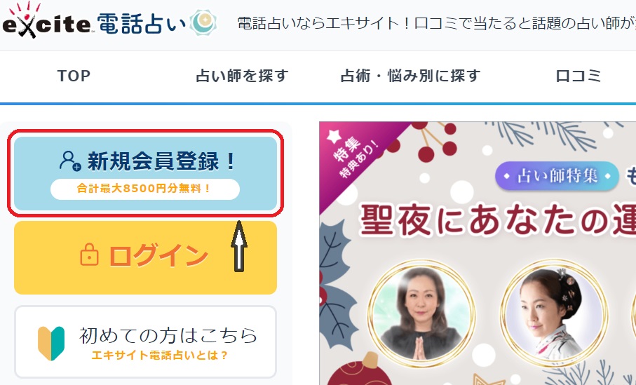Open the TOP menu item
This screenshot has height=385, width=636.
[x=74, y=76]
